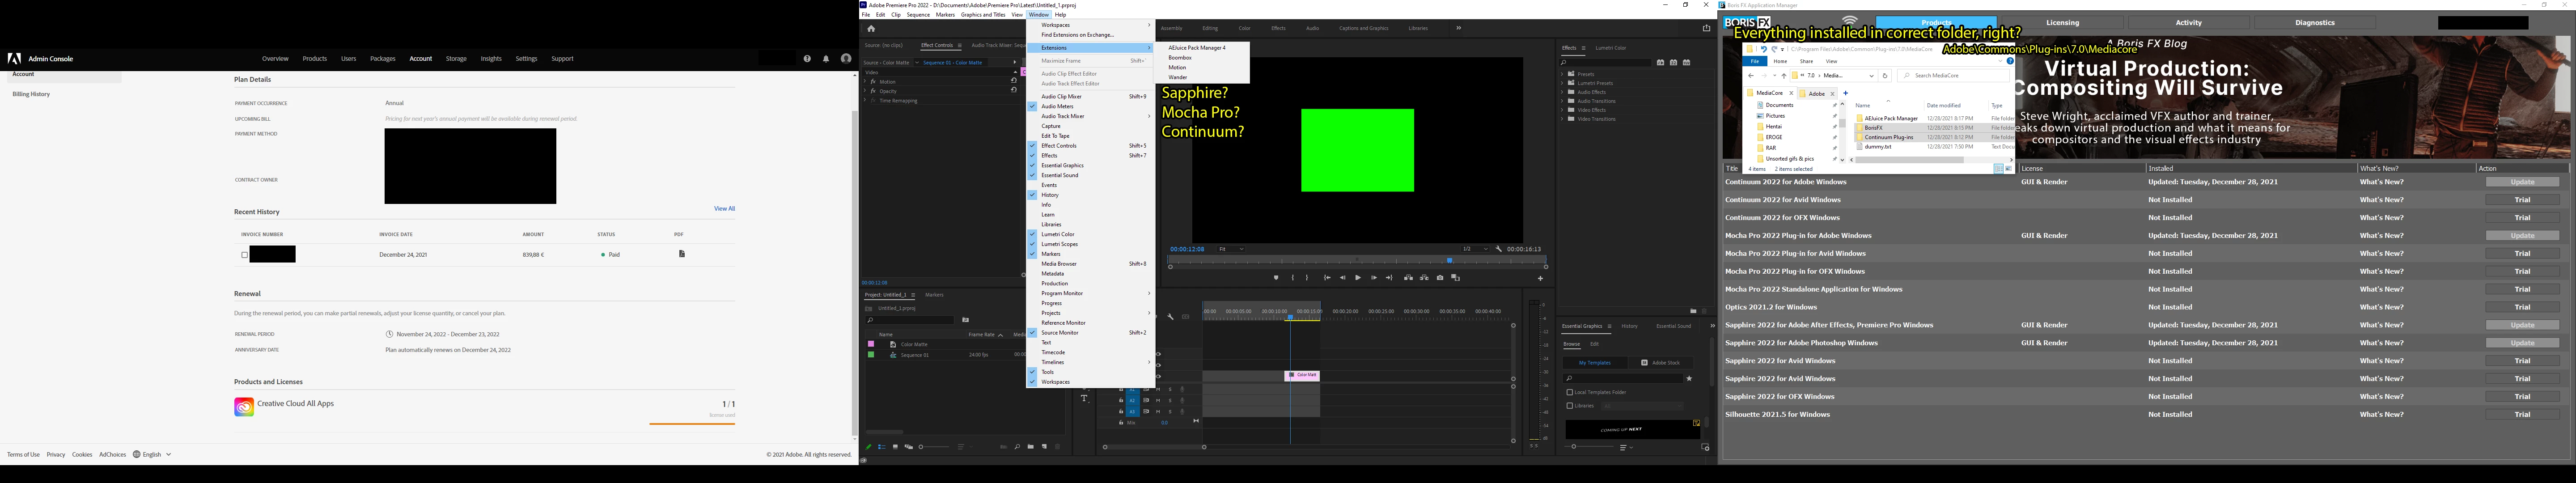Open the Fit zoom level dropdown
The image size is (2576, 483).
pyautogui.click(x=1231, y=249)
